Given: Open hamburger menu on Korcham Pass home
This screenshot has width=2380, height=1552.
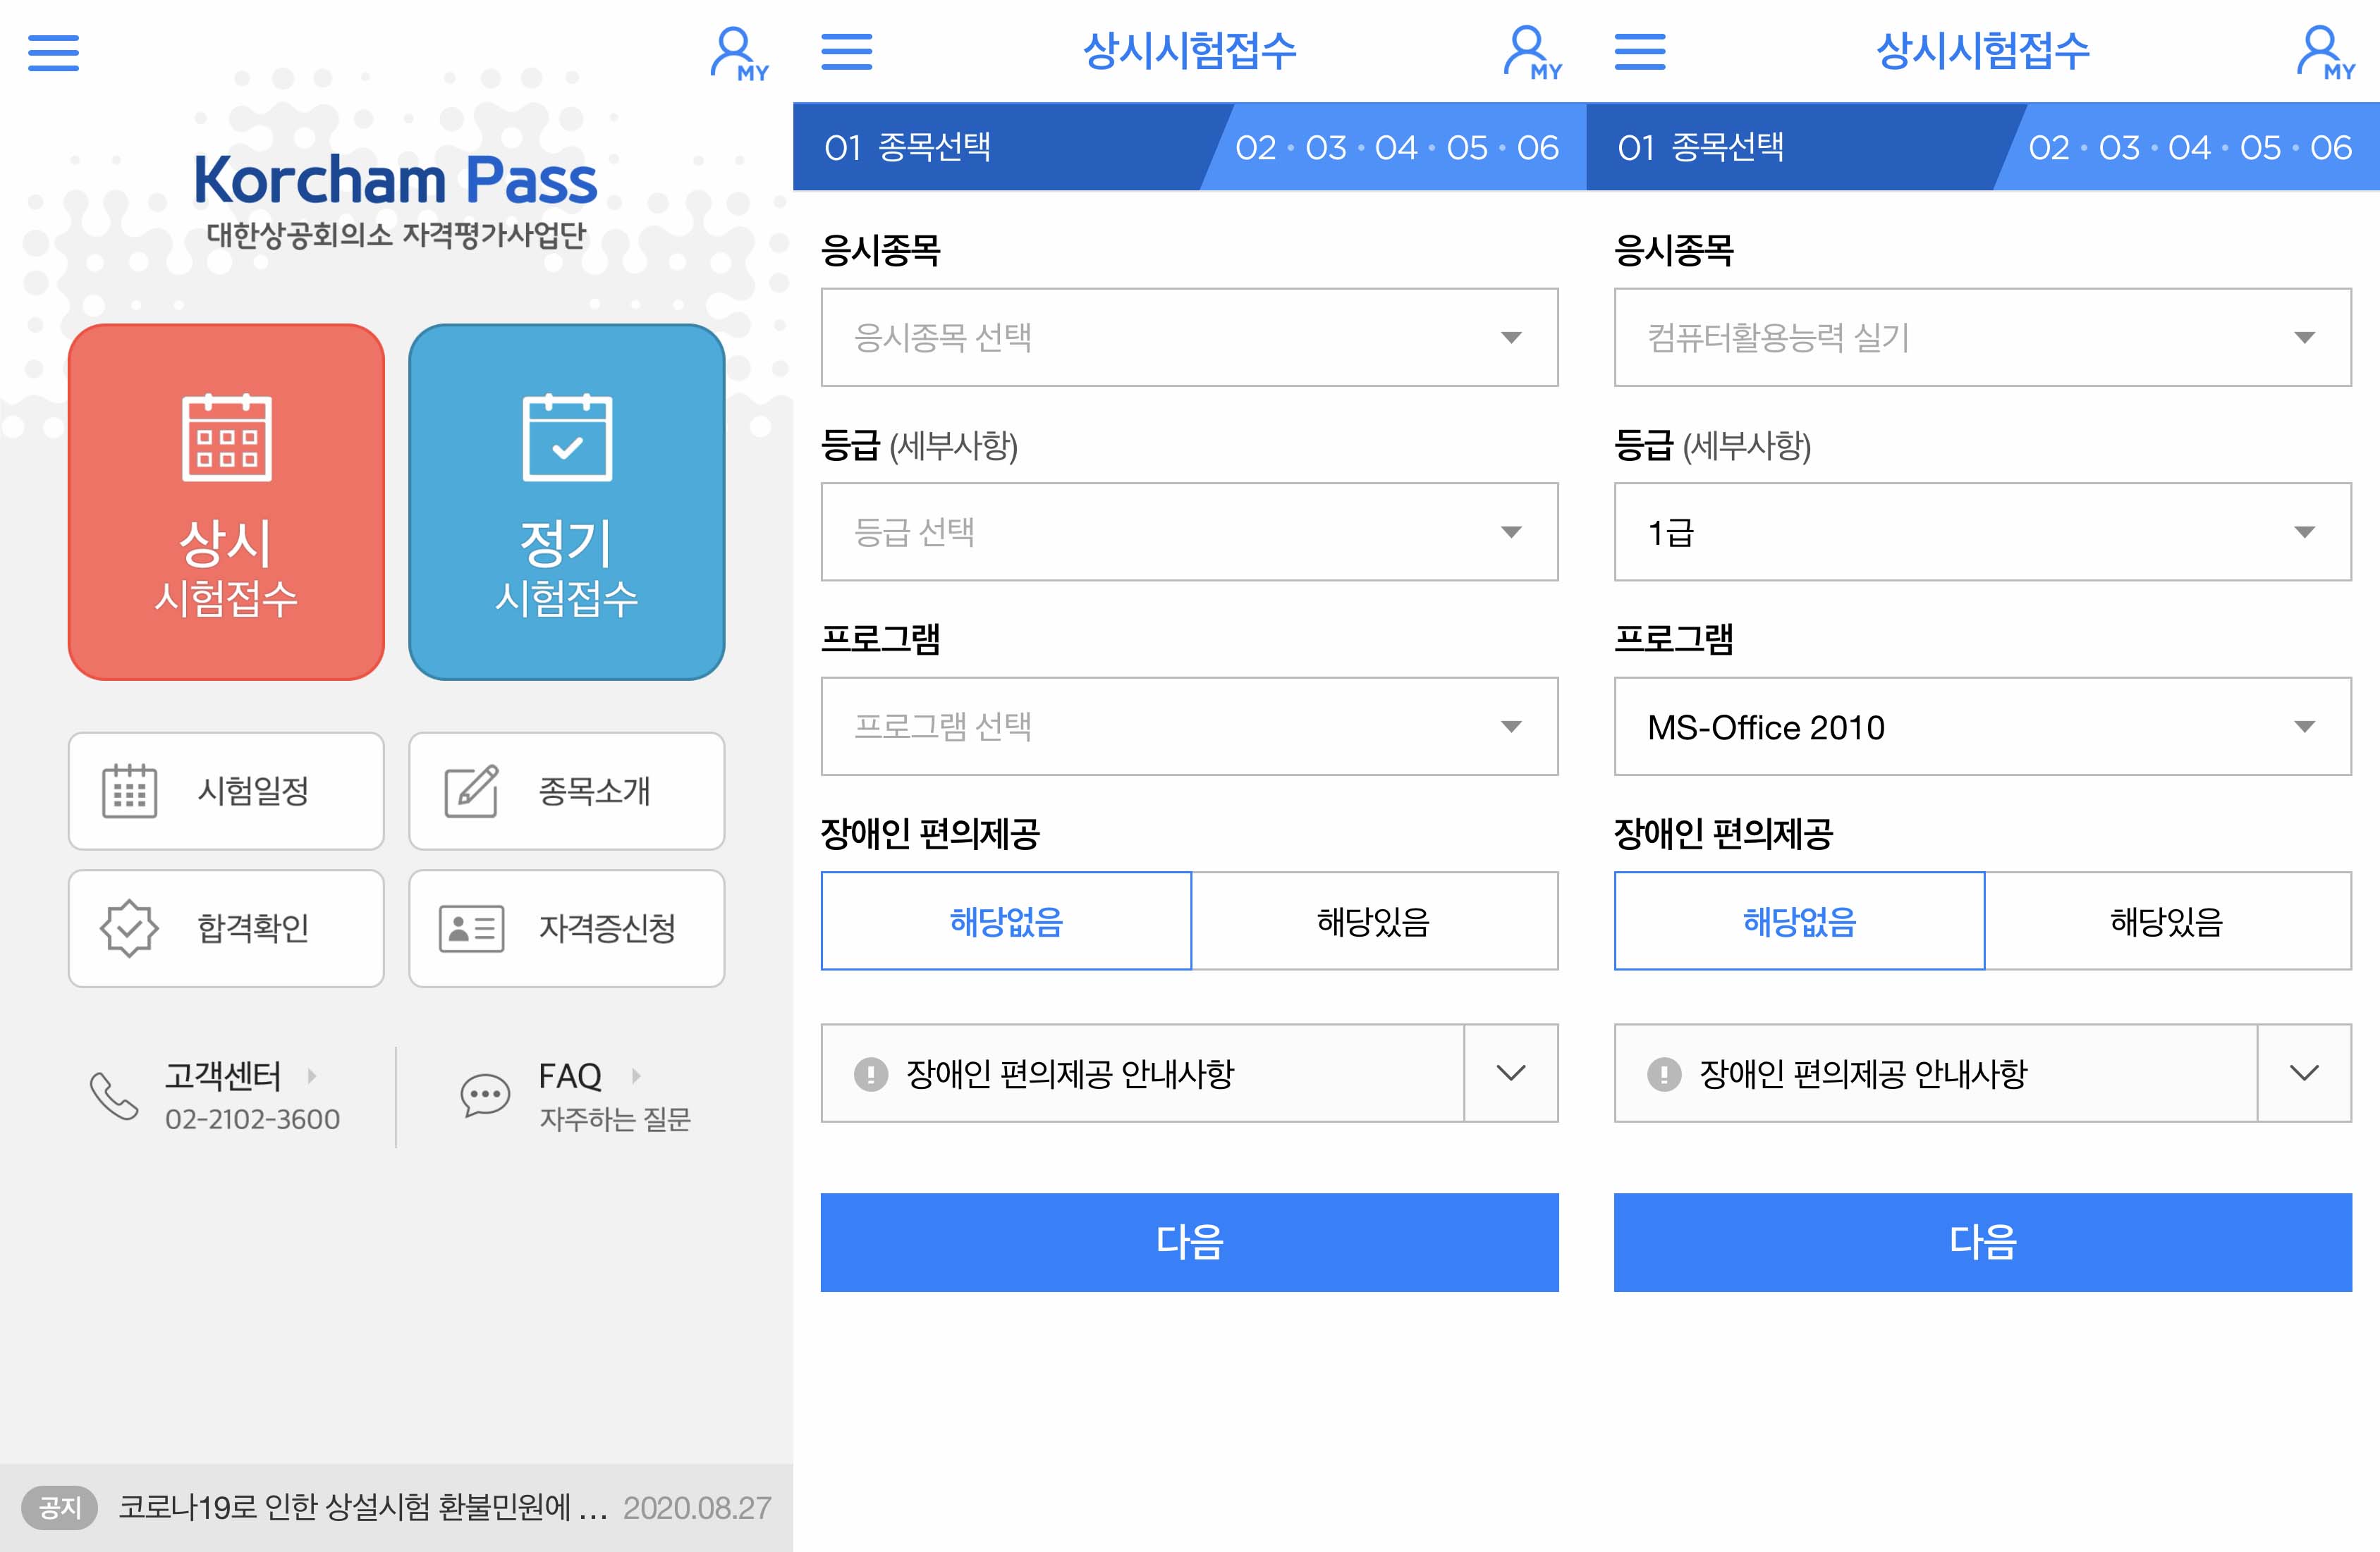Looking at the screenshot, I should click(53, 52).
